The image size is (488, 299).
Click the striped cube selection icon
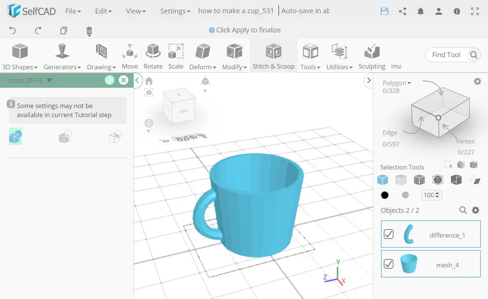[474, 165]
